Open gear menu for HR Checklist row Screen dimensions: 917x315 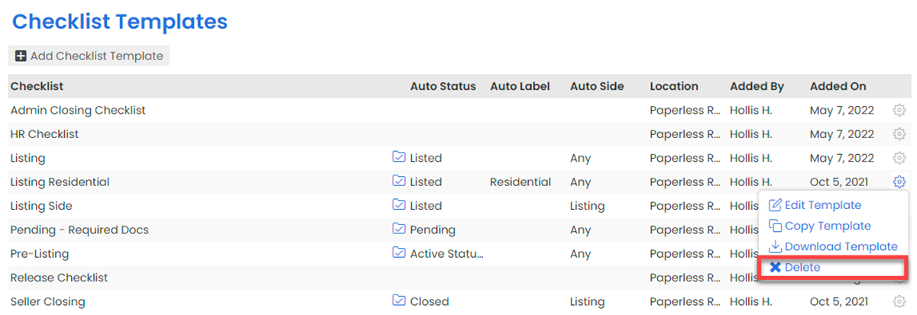point(899,134)
